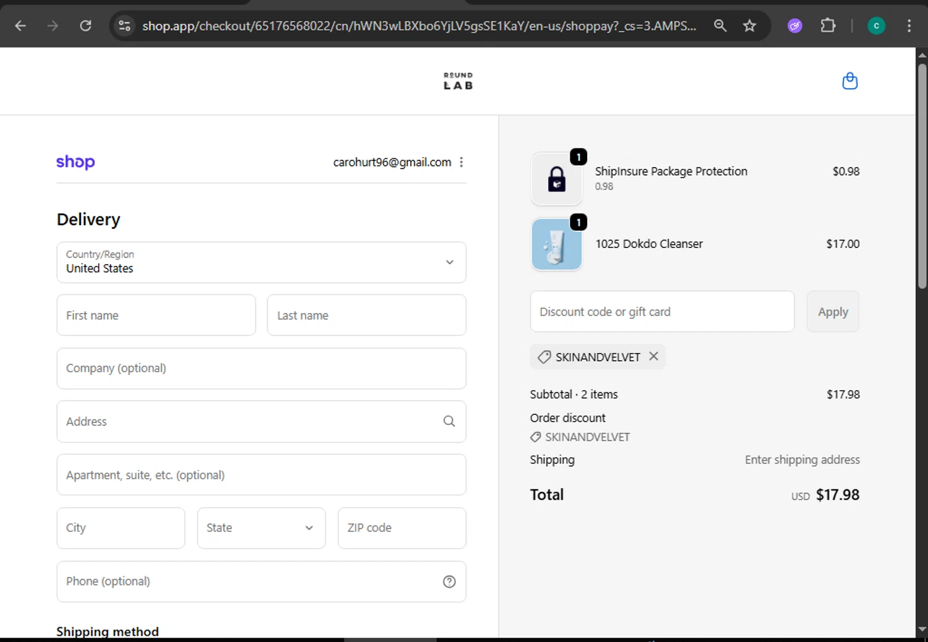Click the 'Order discount' label
Screen dimensions: 928x642
(567, 418)
